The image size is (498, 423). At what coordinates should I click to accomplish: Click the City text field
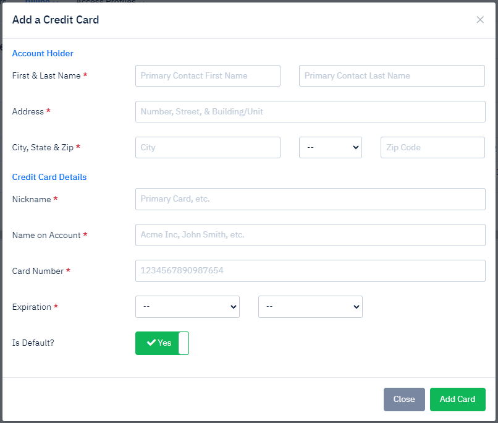[x=208, y=148]
